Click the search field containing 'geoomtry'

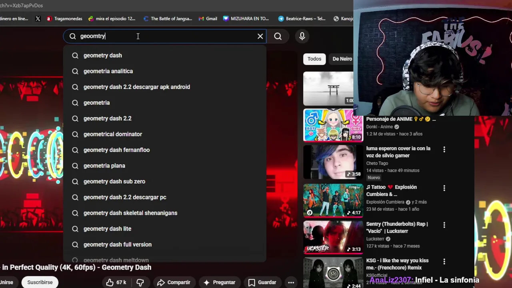point(164,36)
